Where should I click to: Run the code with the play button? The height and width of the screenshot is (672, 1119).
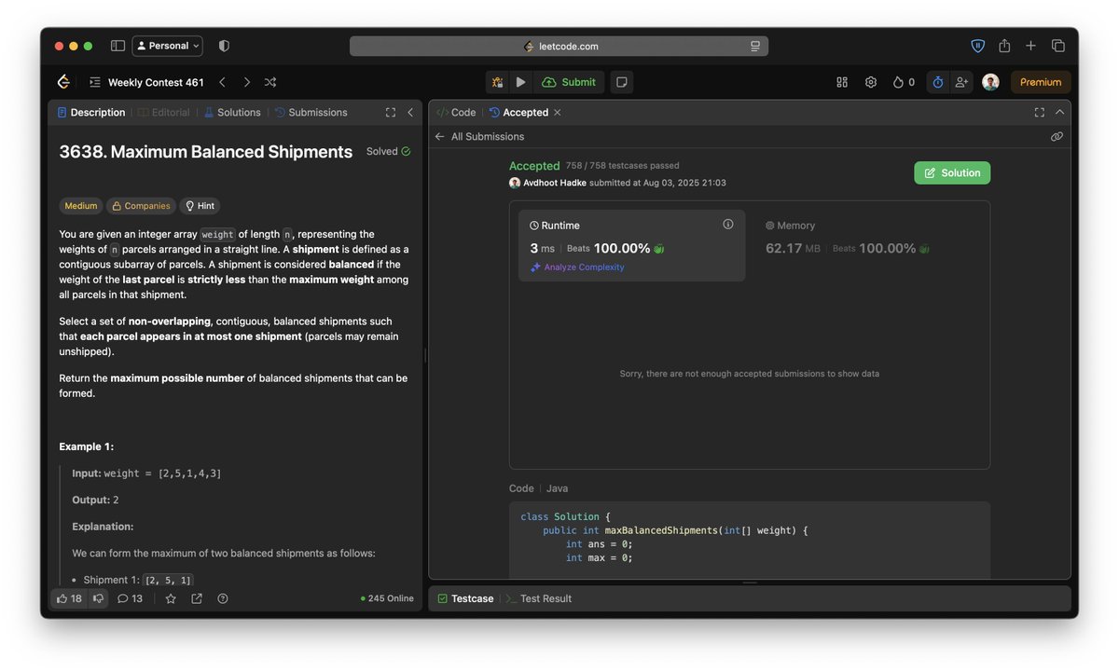[x=520, y=82]
